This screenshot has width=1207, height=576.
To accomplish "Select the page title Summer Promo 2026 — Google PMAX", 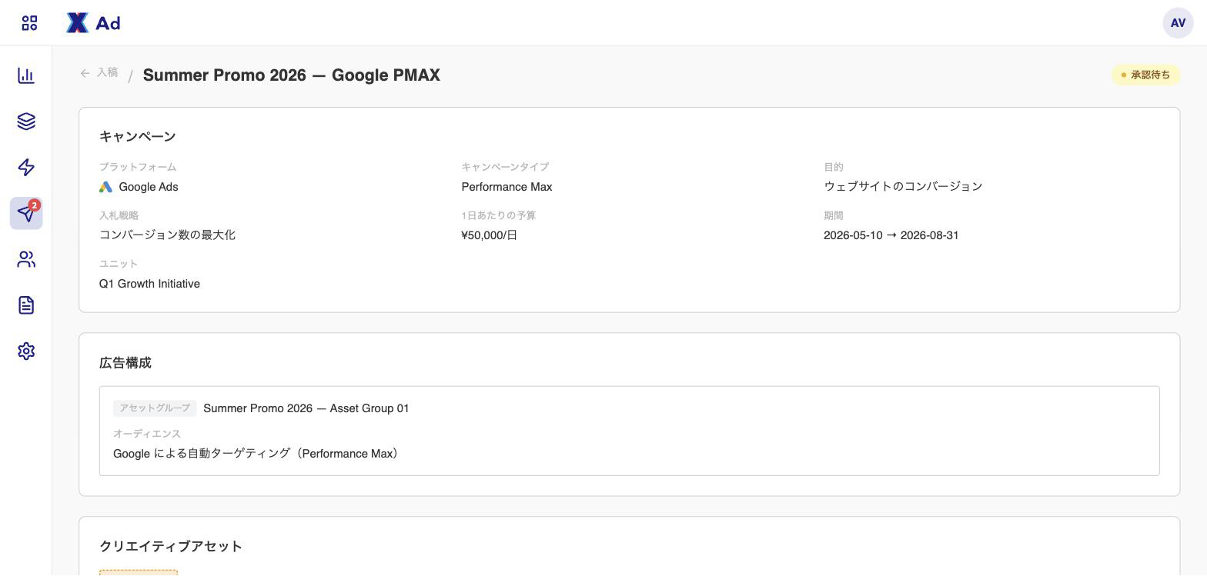I will click(x=292, y=75).
